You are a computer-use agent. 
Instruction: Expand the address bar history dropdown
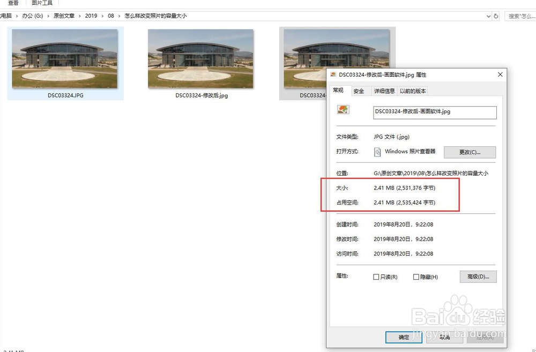pyautogui.click(x=488, y=16)
